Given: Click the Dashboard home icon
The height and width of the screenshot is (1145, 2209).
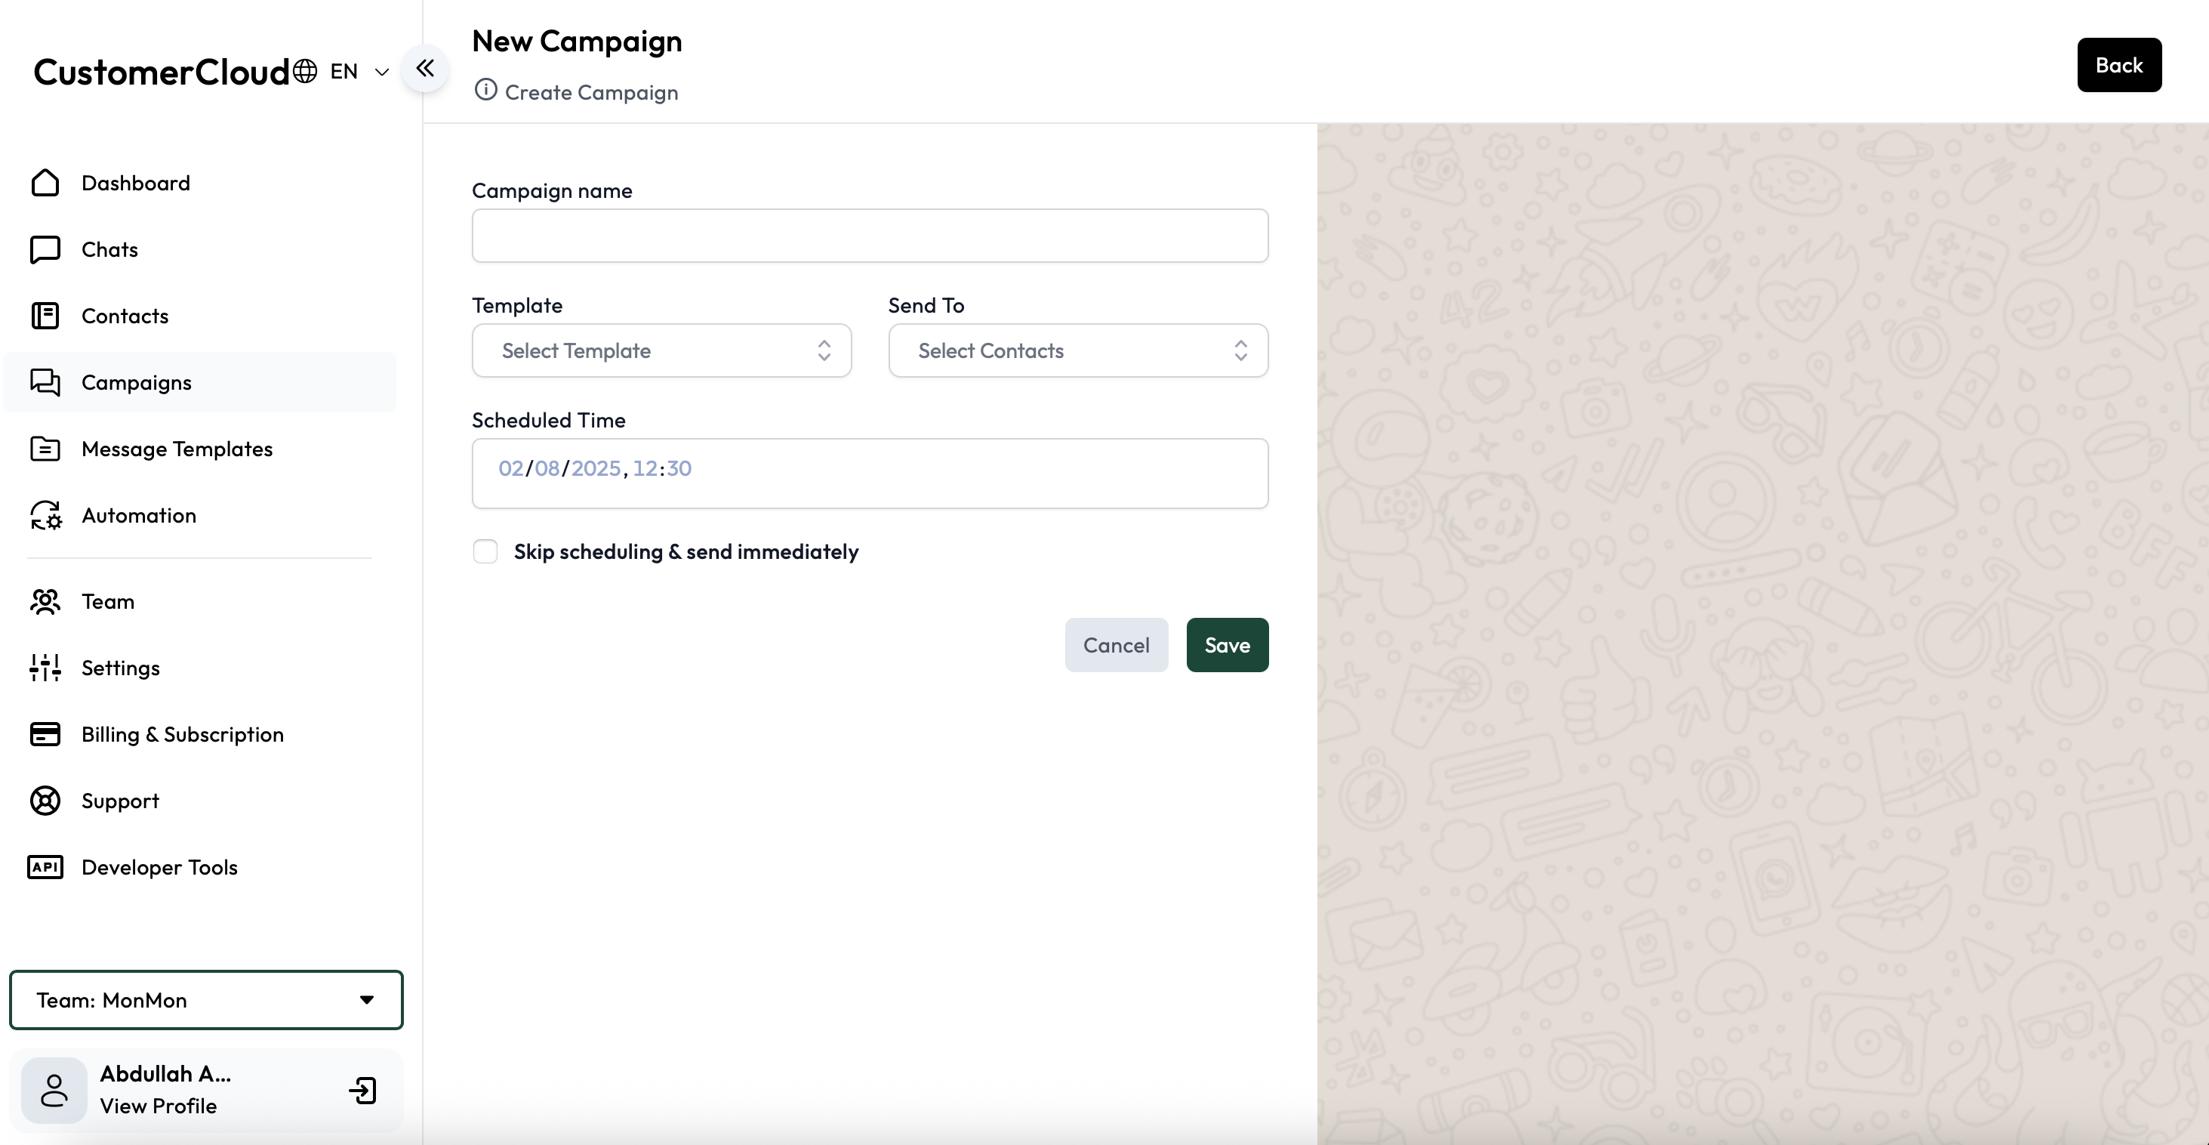Looking at the screenshot, I should coord(45,183).
